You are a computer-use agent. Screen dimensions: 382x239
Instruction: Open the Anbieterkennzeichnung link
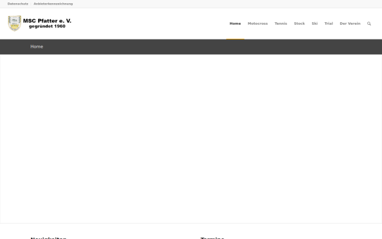coord(53,4)
